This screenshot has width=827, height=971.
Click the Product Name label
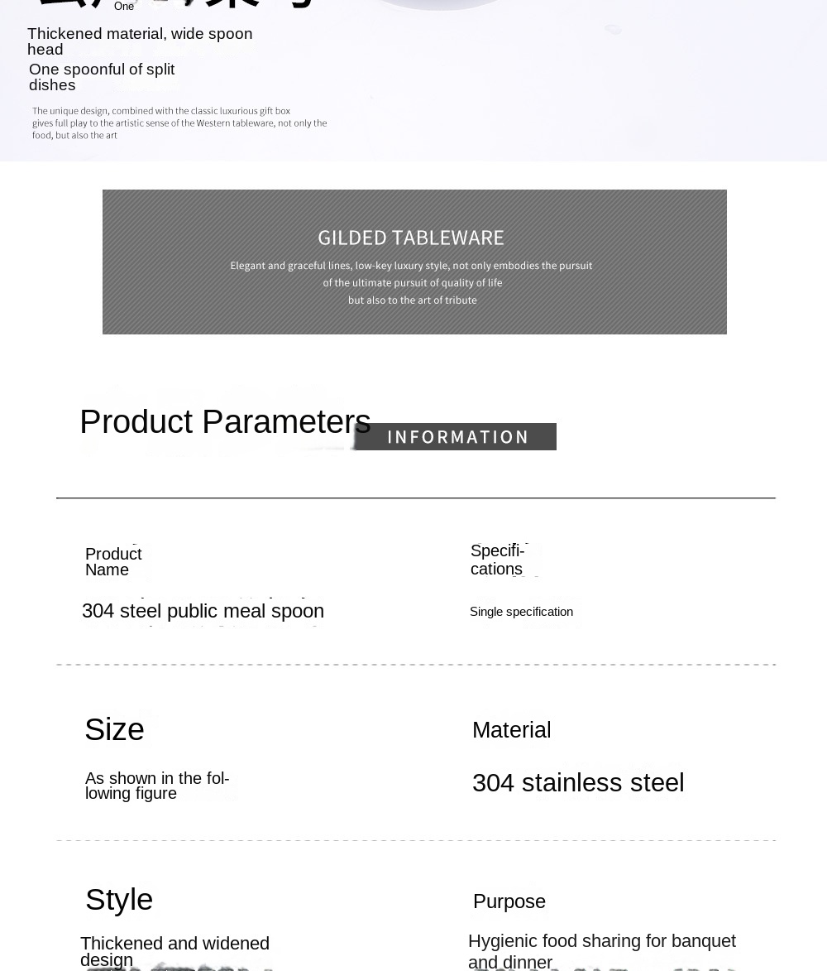coord(113,561)
